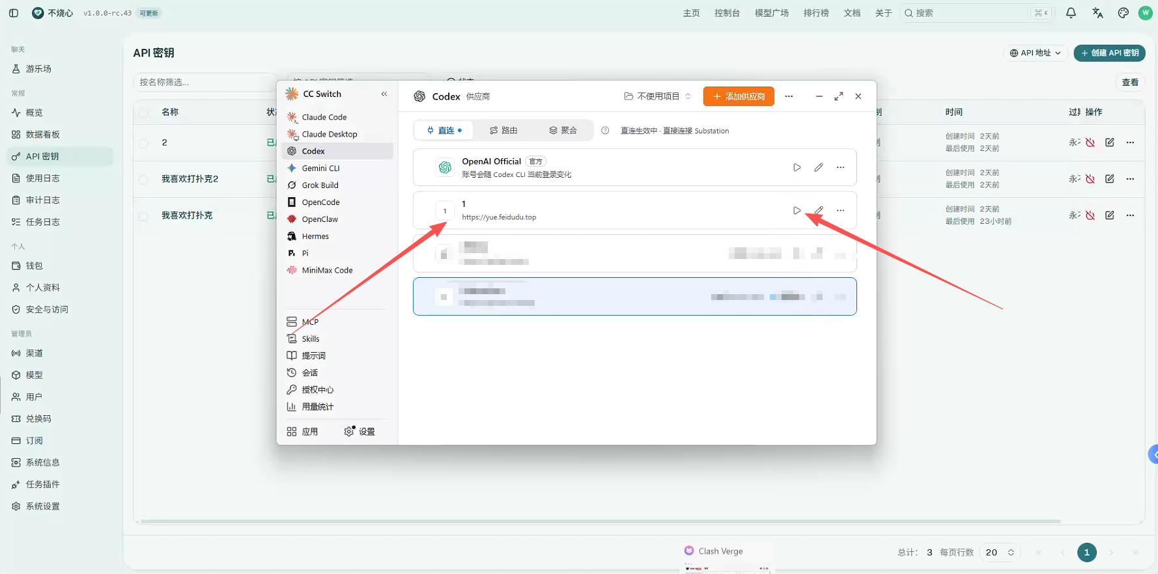This screenshot has height=574, width=1158.
Task: Select the checkbox for 我喜欢打扑克2
Action: coord(143,179)
